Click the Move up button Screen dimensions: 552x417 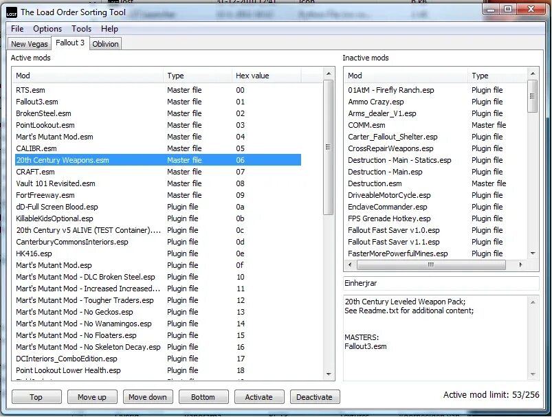click(x=92, y=397)
